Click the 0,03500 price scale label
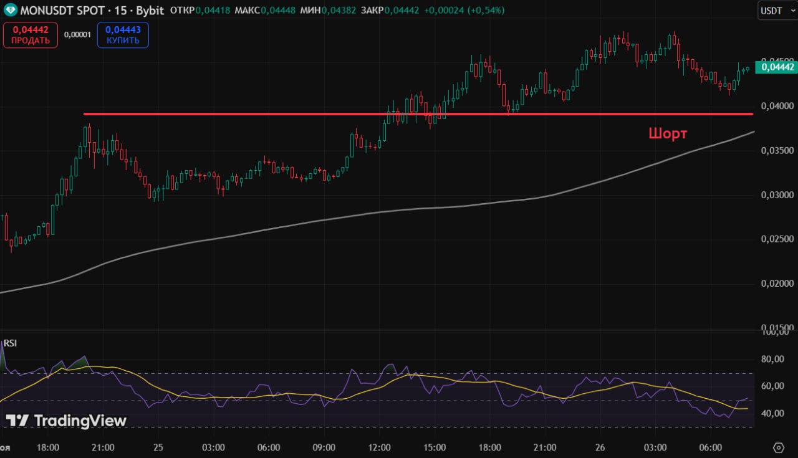 tap(777, 151)
